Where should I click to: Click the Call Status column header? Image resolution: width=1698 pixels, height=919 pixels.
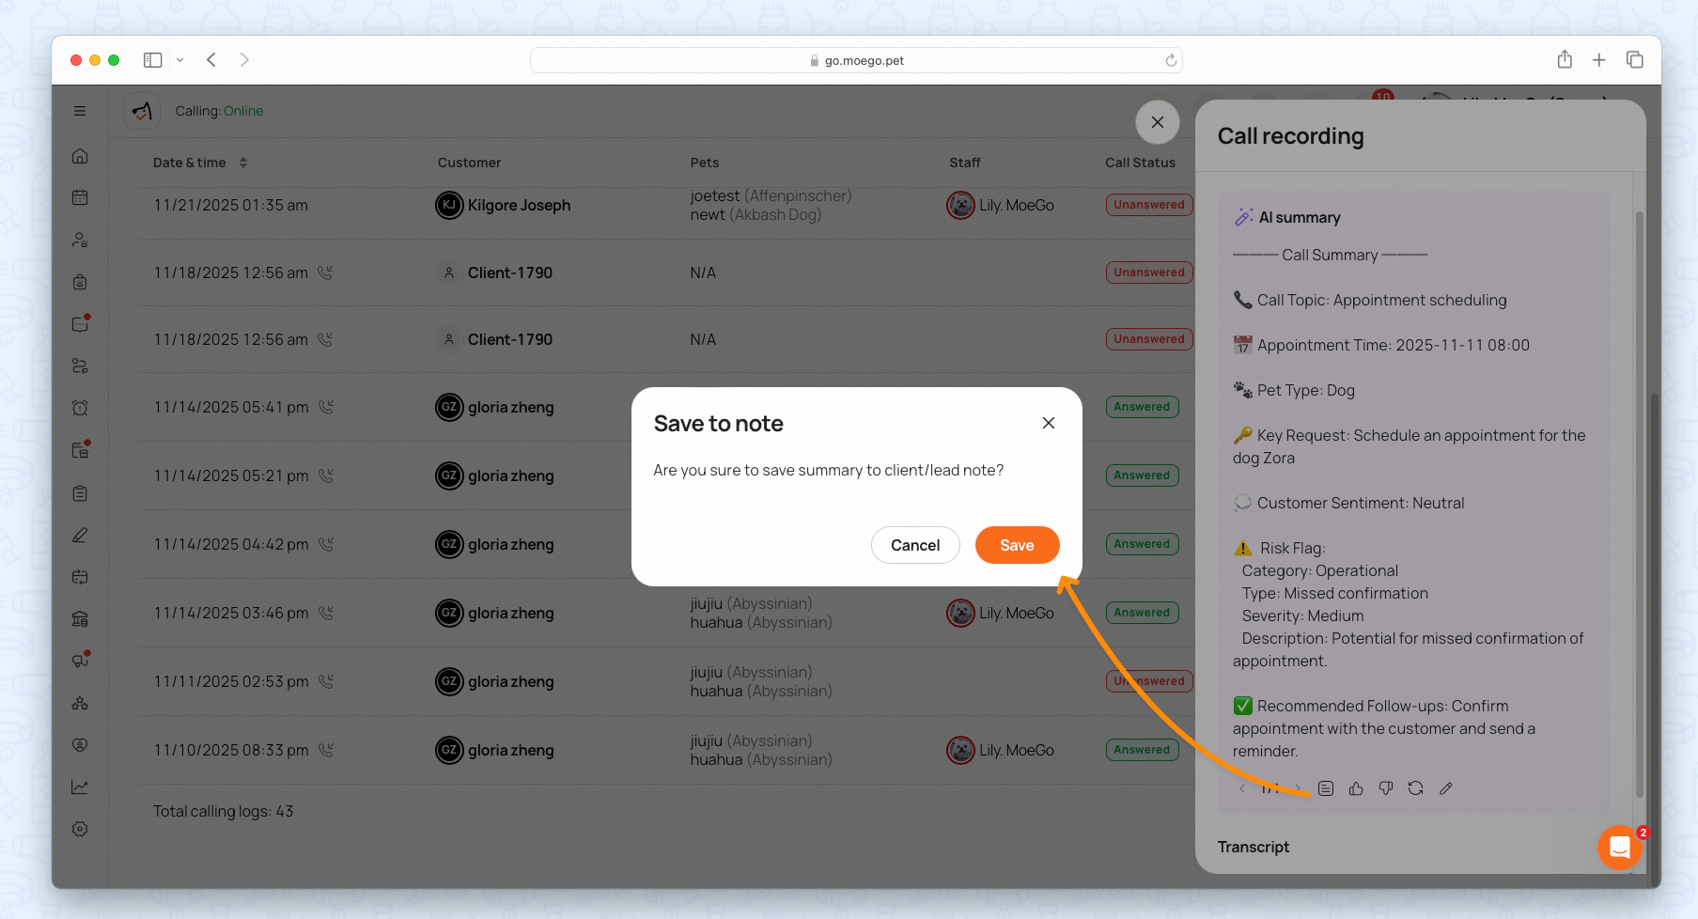coord(1140,163)
